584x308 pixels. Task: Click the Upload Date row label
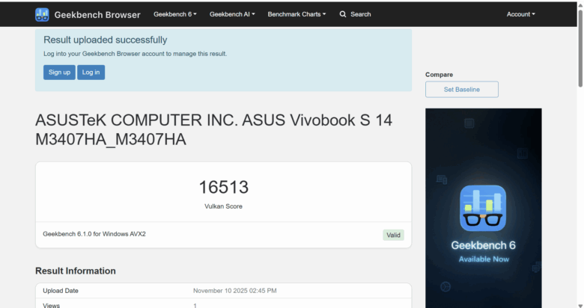click(x=61, y=291)
